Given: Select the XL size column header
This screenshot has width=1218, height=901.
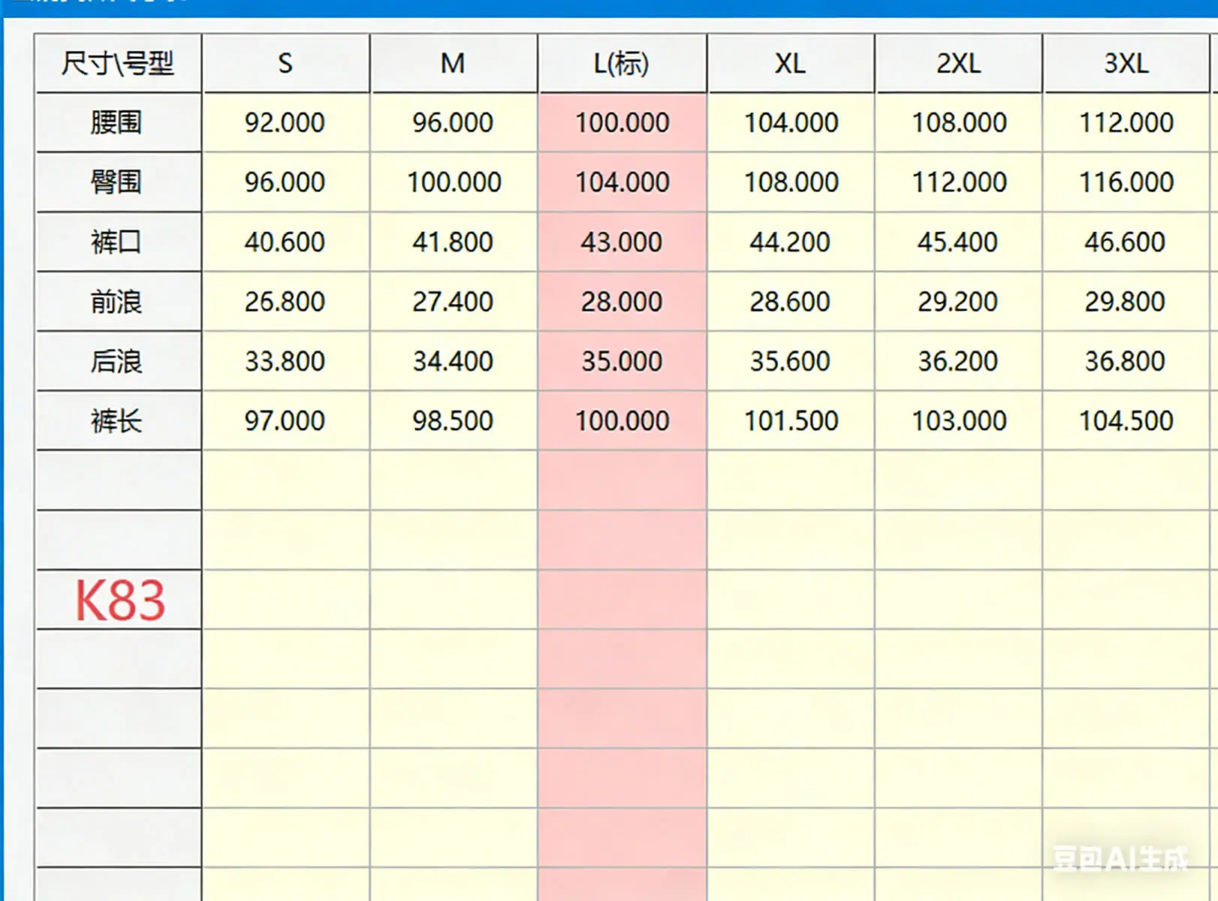Looking at the screenshot, I should [791, 63].
